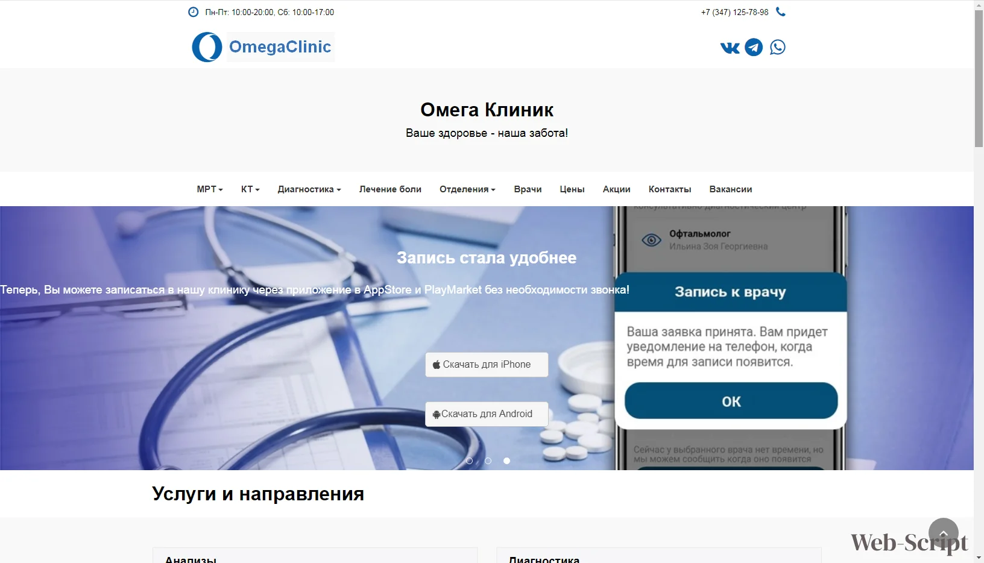Click the scrollbar up arrow
The image size is (984, 563).
point(979,5)
